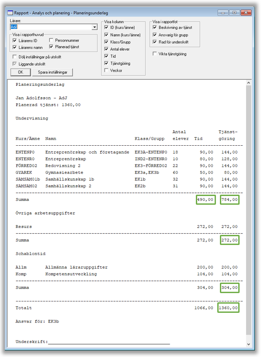The height and width of the screenshot is (357, 261).
Task: Minimize the Rapport window
Action: click(223, 13)
